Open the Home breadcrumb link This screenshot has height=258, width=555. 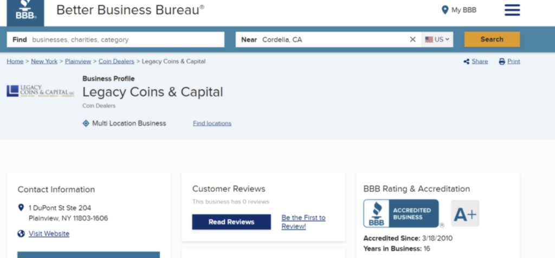15,62
